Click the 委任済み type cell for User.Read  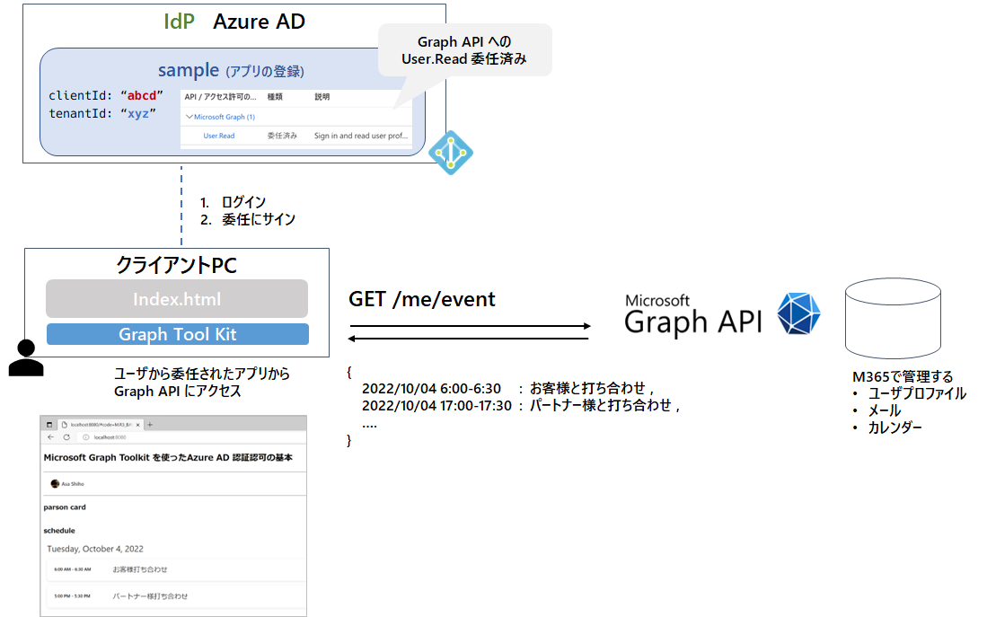[x=283, y=135]
